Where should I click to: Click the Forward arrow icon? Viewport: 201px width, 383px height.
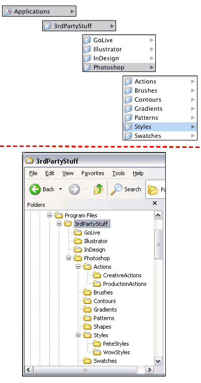(x=74, y=189)
